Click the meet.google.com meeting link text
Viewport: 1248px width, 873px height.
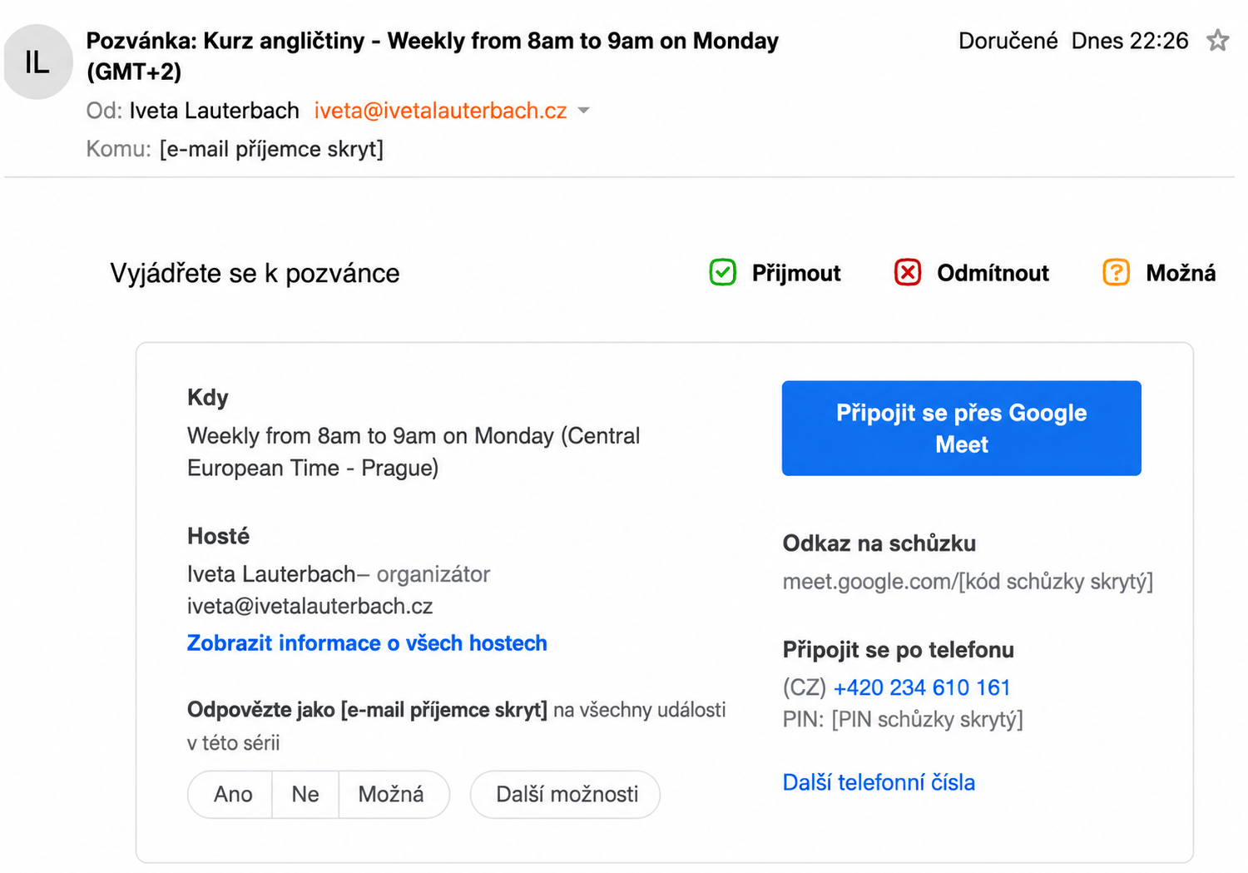pos(968,581)
